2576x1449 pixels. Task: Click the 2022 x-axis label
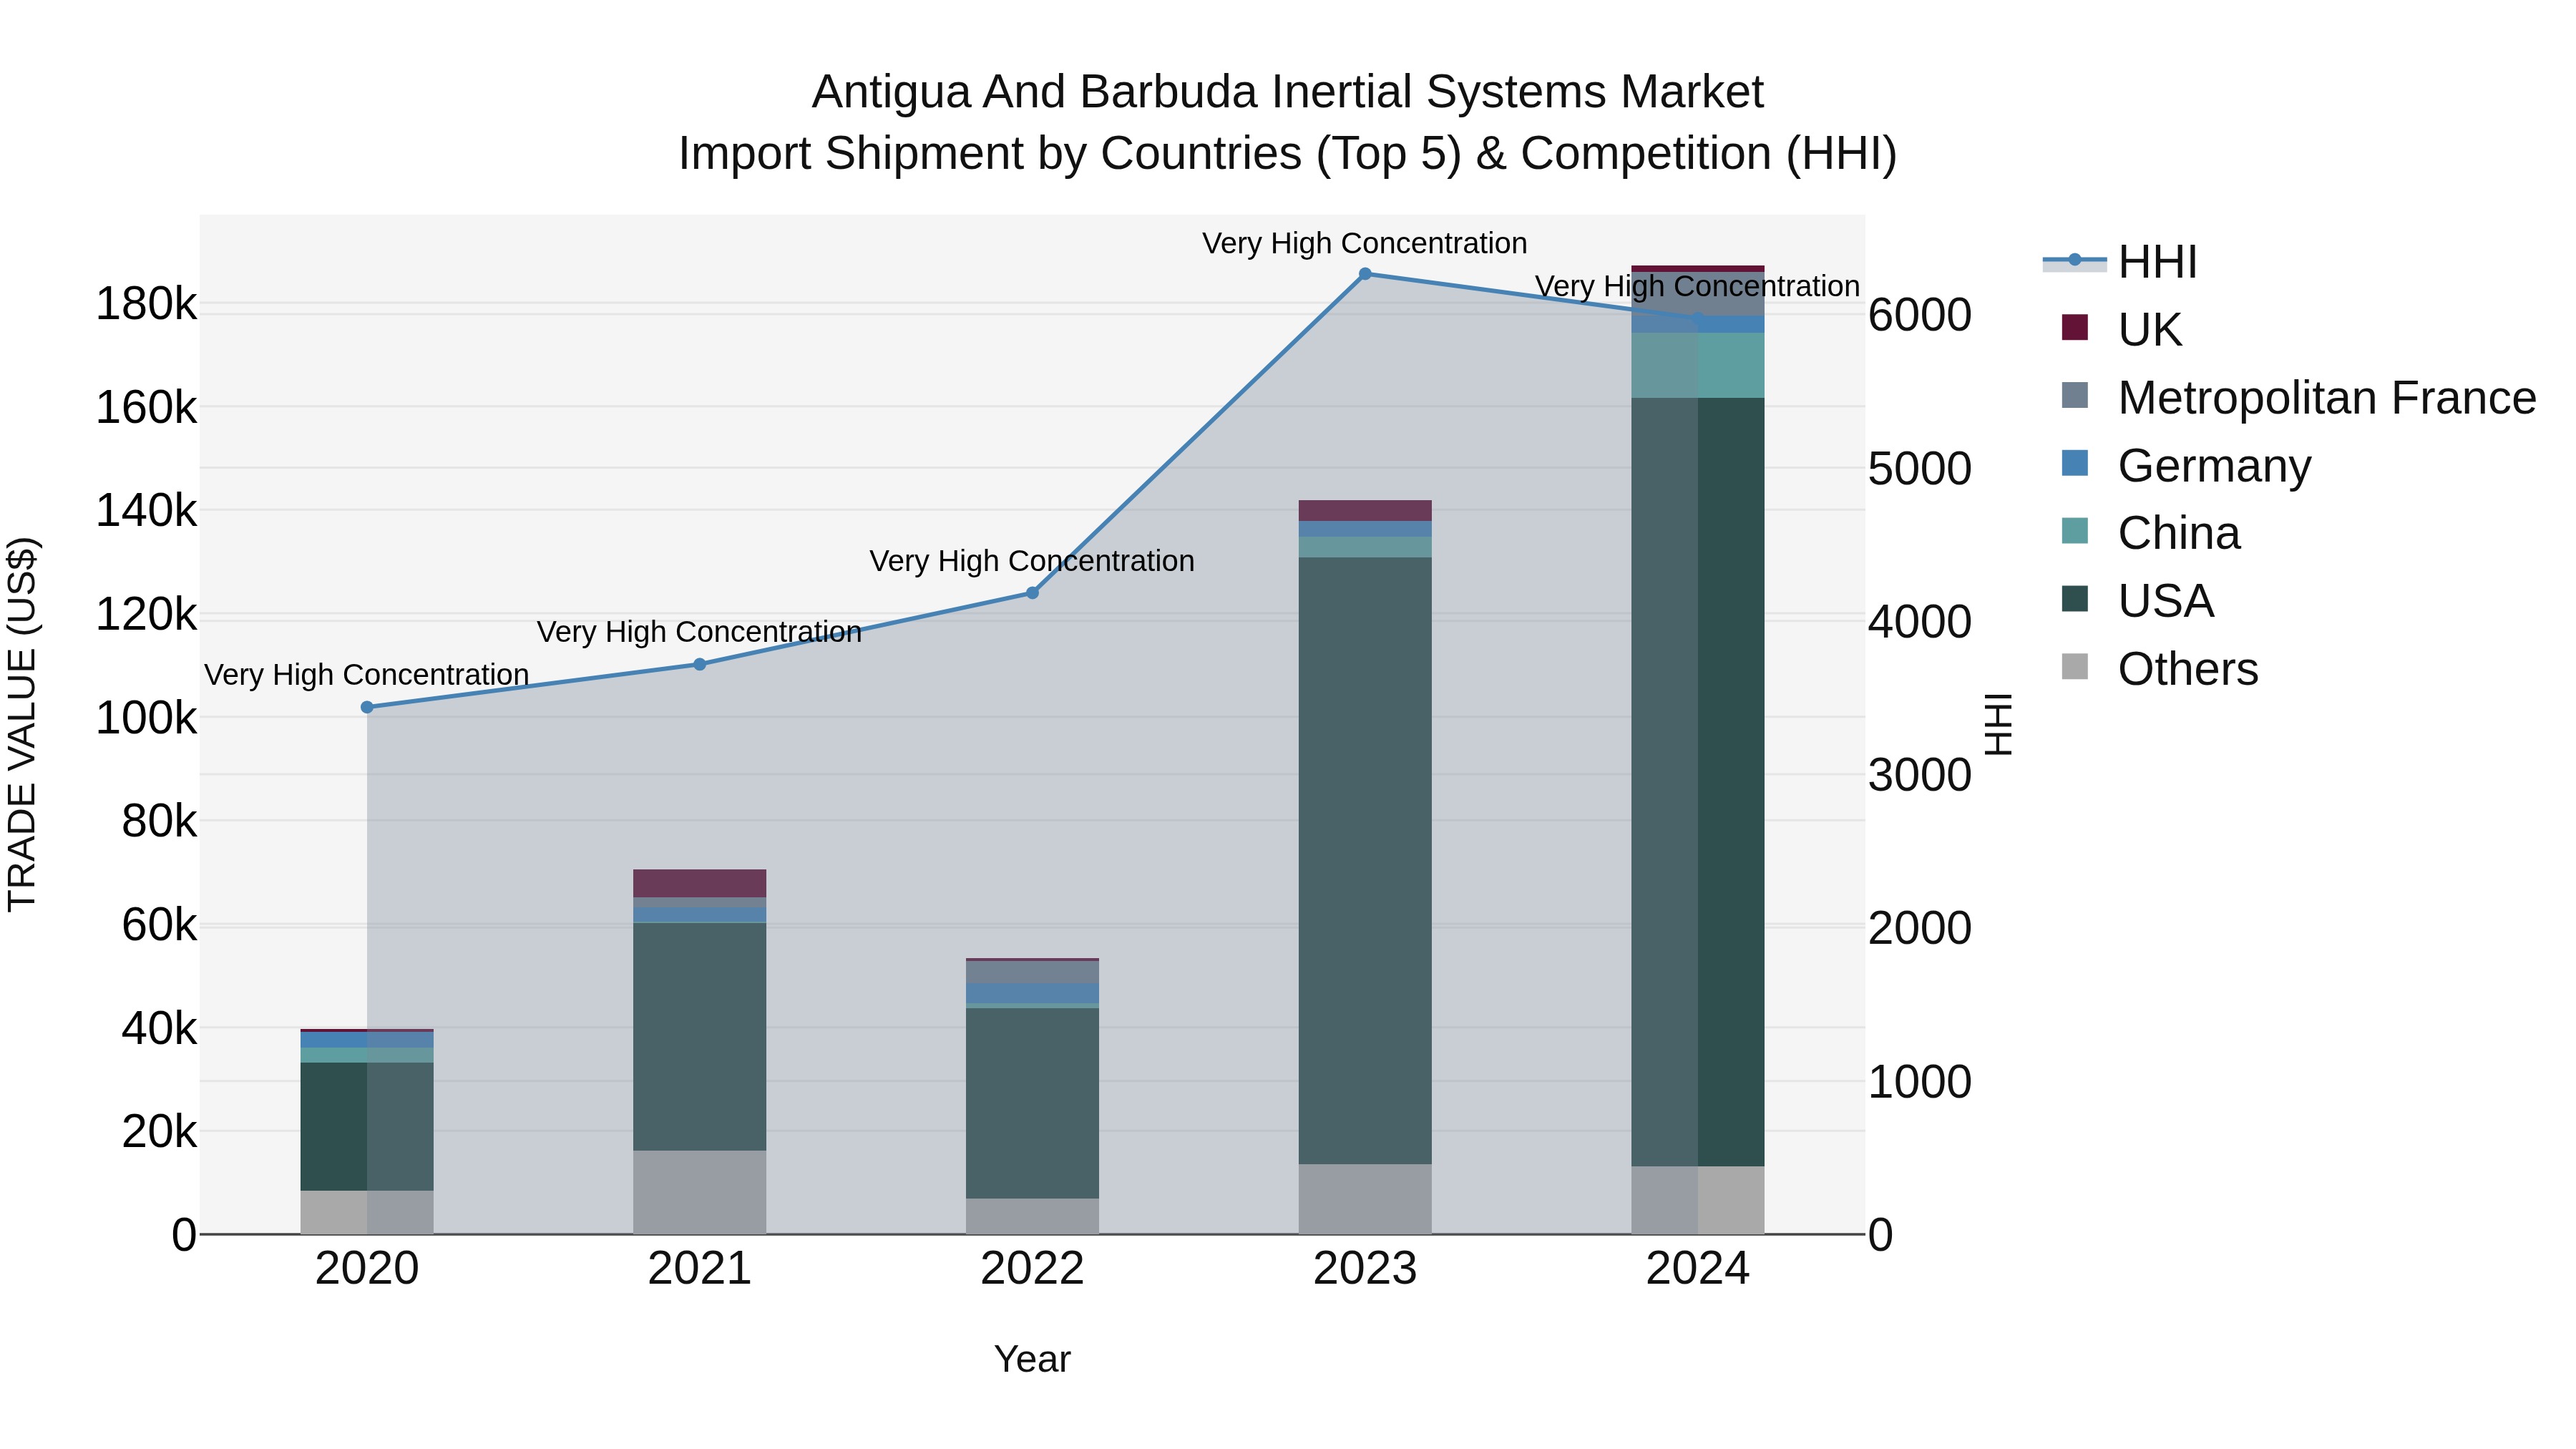(1033, 1269)
